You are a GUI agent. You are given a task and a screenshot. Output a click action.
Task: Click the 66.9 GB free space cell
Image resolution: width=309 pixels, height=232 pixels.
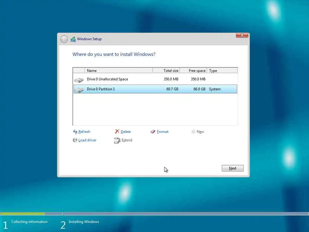(x=199, y=89)
